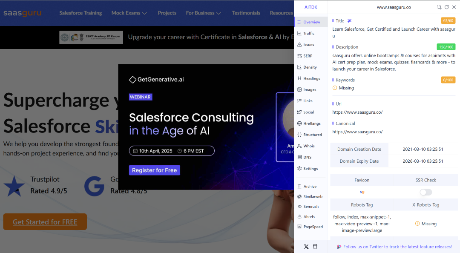Click the warning icon beside Keywords Missing

pos(335,88)
